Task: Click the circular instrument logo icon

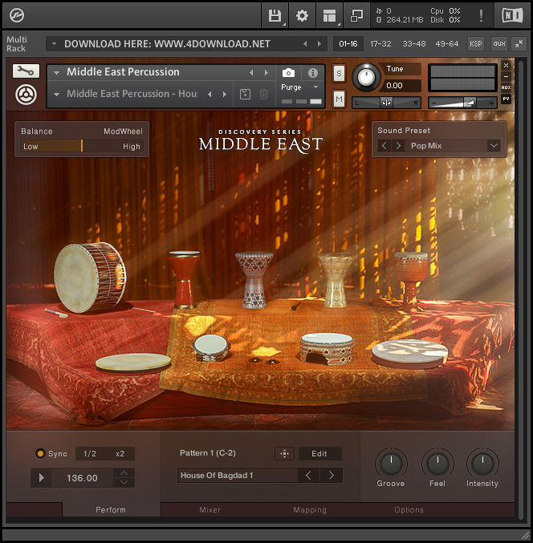Action: click(x=26, y=95)
